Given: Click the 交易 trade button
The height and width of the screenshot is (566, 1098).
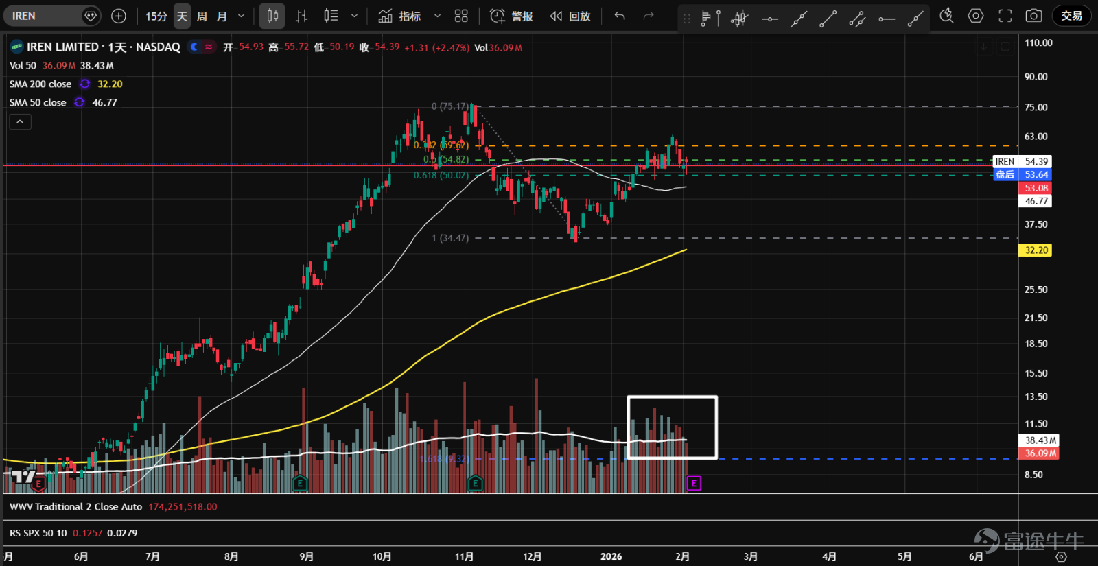Looking at the screenshot, I should click(1071, 16).
